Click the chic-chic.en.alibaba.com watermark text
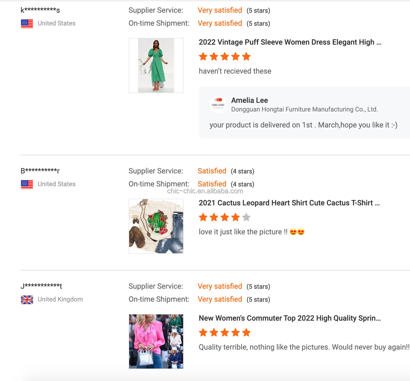The image size is (410, 381). [x=205, y=191]
